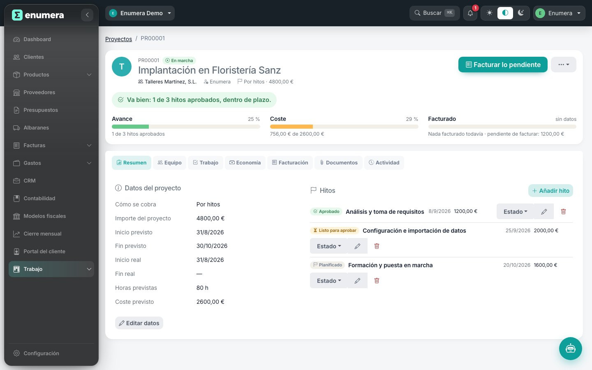Viewport: 592px width, 370px height.
Task: Switch to the Equipo tab
Action: pyautogui.click(x=169, y=163)
